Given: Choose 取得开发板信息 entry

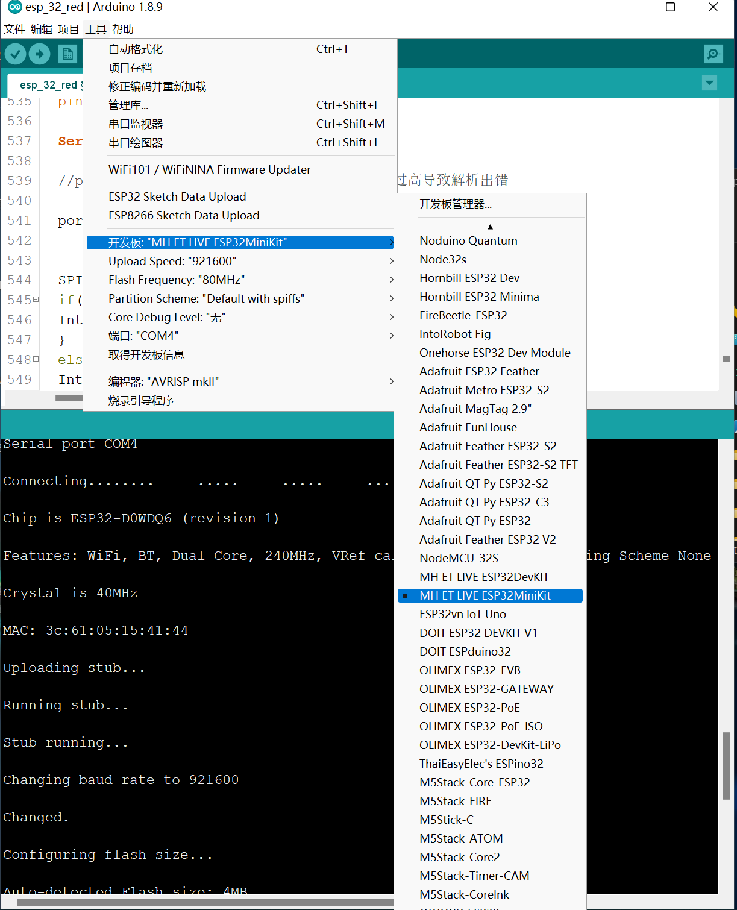Looking at the screenshot, I should click(x=240, y=355).
